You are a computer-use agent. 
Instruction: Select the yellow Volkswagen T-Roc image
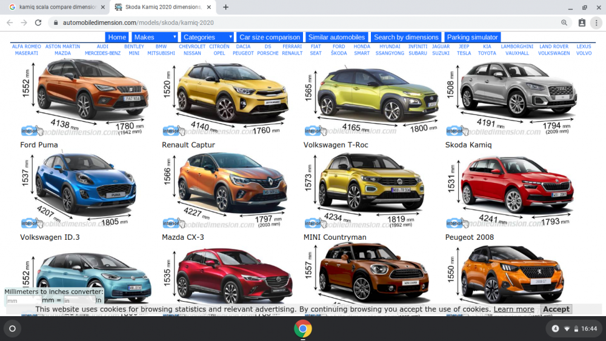tap(371, 182)
